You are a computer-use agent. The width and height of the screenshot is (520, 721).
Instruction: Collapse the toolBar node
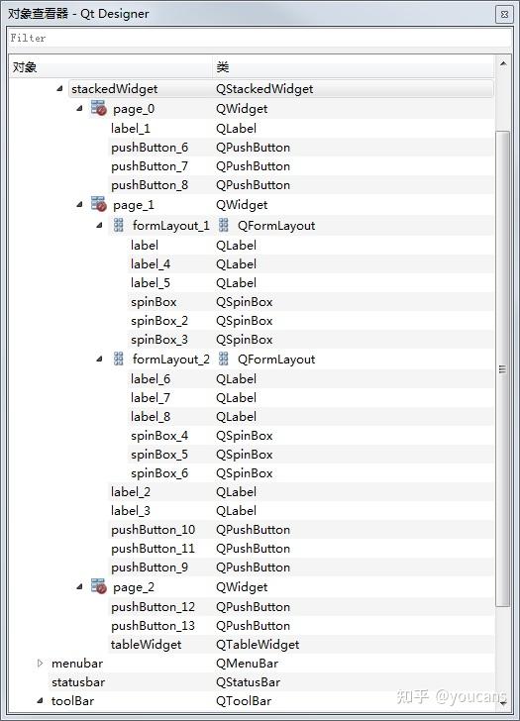40,701
